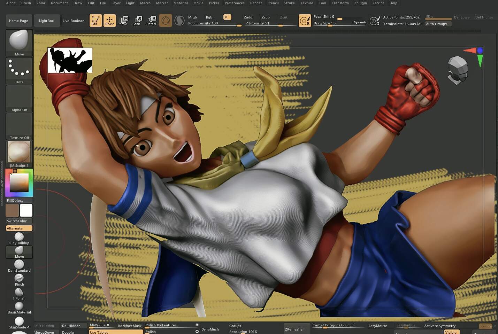Viewport: 498px width, 334px height.
Task: Open LightBox browser
Action: pos(46,21)
